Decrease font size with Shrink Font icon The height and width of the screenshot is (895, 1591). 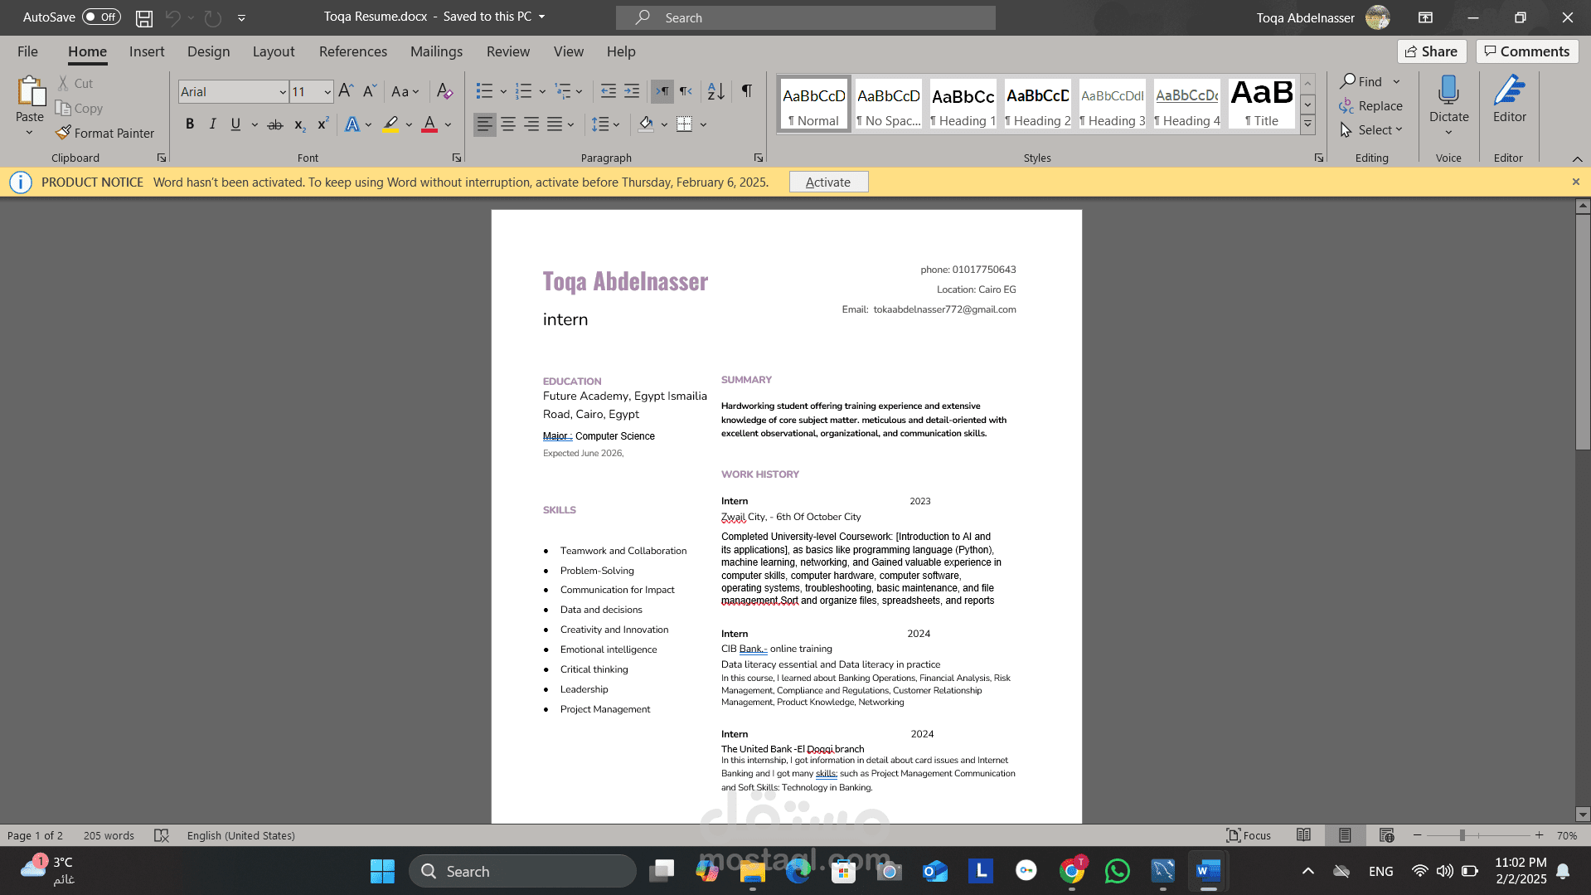pyautogui.click(x=370, y=91)
